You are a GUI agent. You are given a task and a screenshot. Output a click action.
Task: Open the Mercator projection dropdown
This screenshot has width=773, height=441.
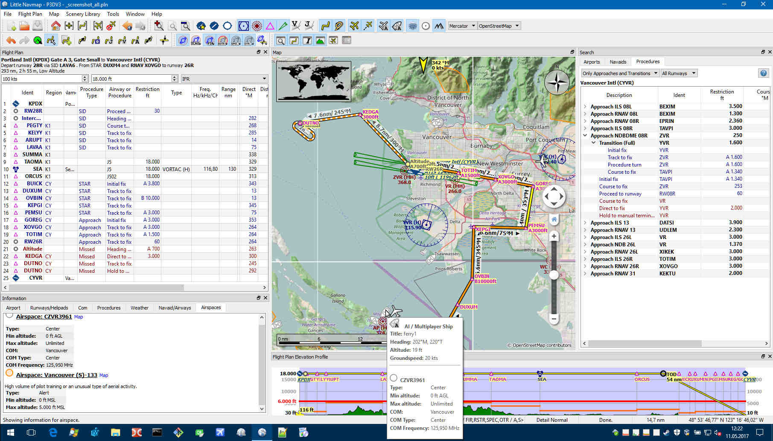tap(462, 26)
